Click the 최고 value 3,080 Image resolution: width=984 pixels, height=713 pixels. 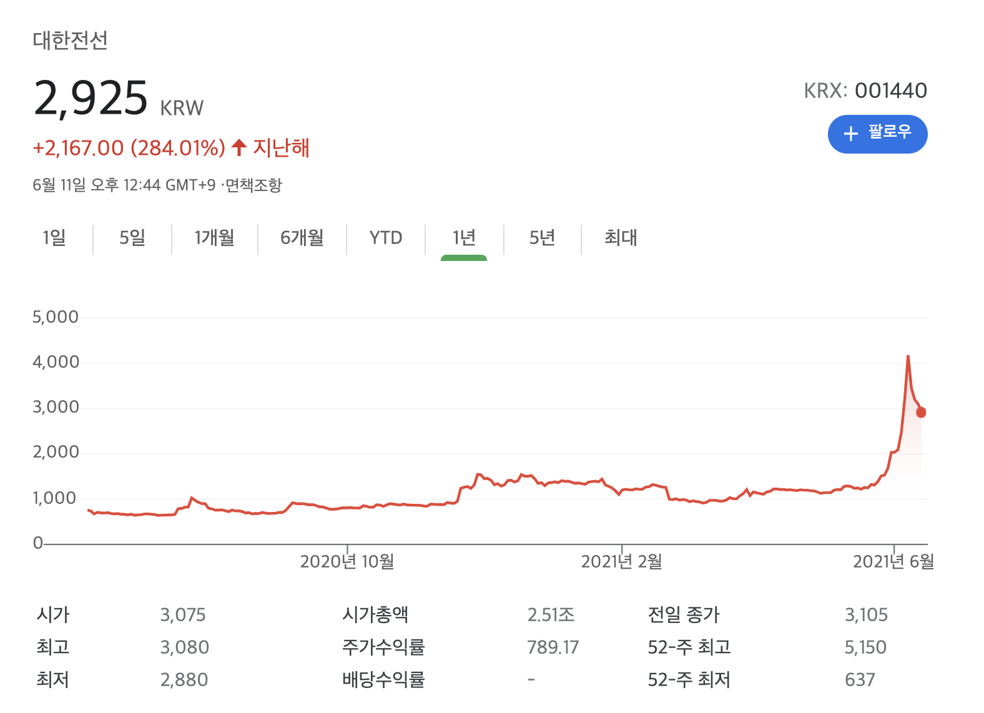[x=184, y=647]
